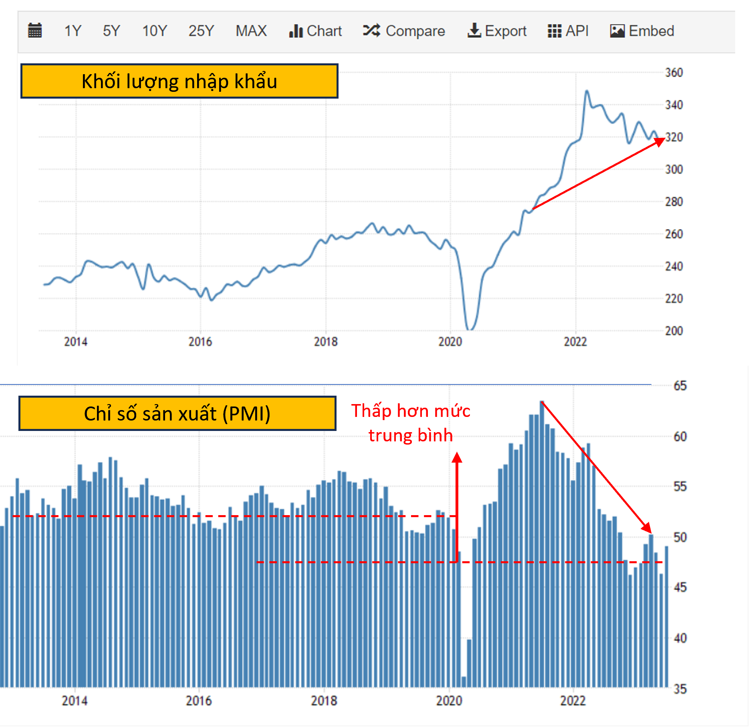Click the Compare shuffle-arrows icon
Screen dimensions: 752x728
tap(371, 31)
